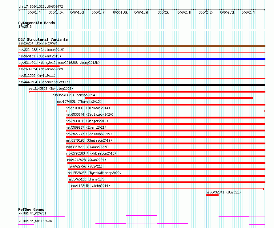
Task: Open nsv4743028 (Quan2021) variant label
Action: pos(87,160)
